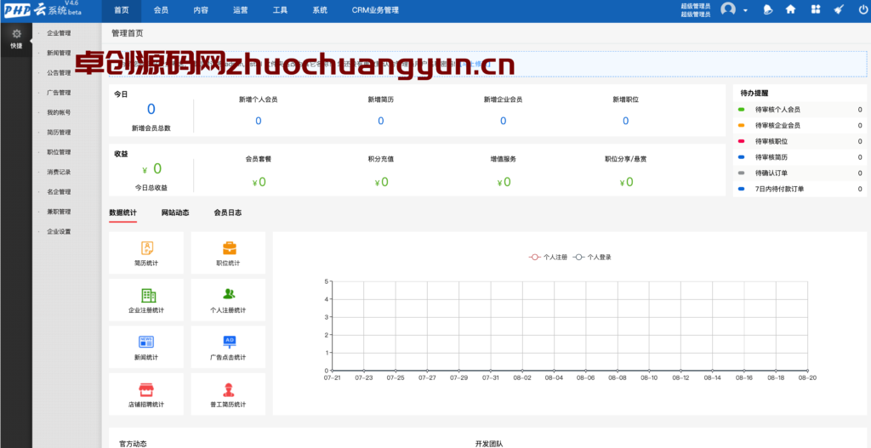Click the 新增企业会员 count
The image size is (871, 448).
(504, 121)
